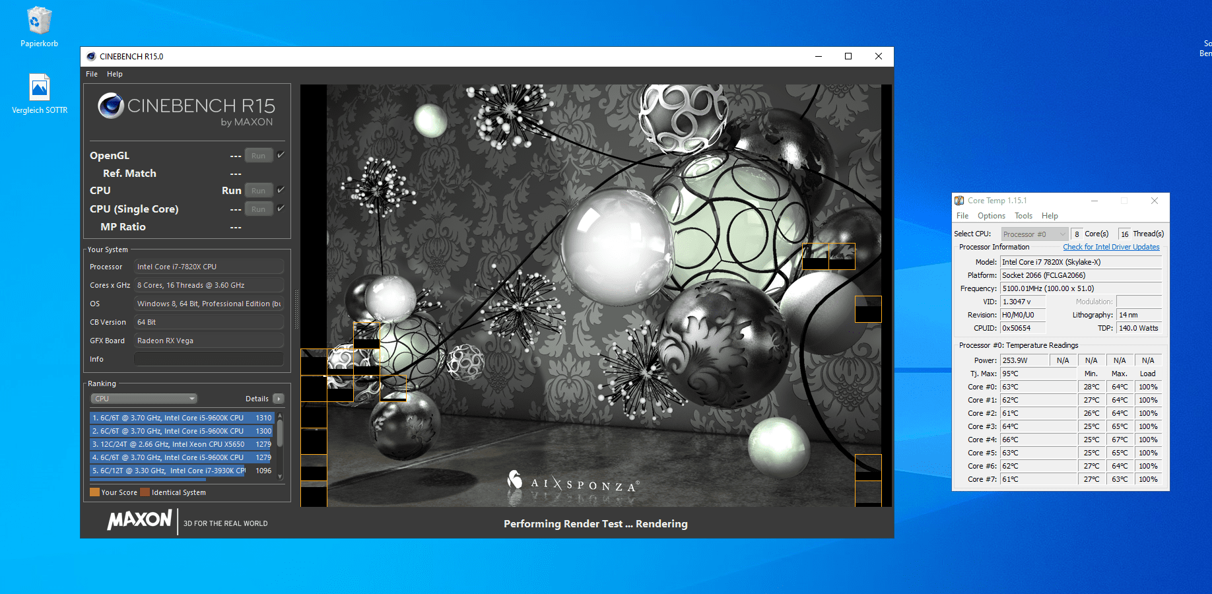Run the CPU Single Core benchmark

click(x=258, y=209)
